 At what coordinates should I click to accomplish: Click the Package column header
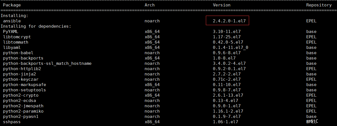click(x=12, y=5)
